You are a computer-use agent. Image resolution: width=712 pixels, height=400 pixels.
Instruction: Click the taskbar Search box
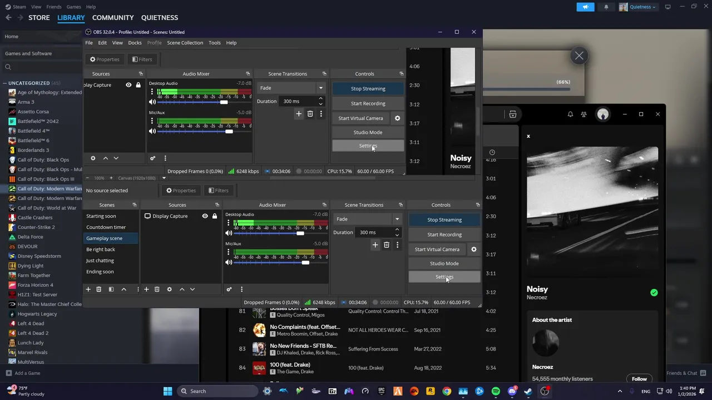point(219,391)
